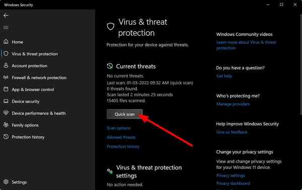Click the vertical scrollbar on right edge
302x190 pixels.
pyautogui.click(x=301, y=64)
